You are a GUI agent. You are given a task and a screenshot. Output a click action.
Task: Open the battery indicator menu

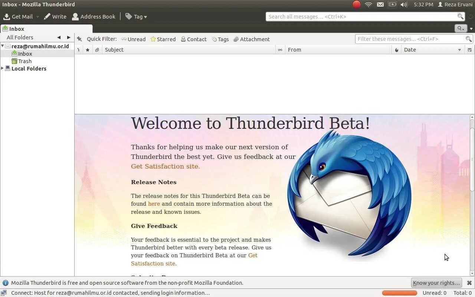coord(392,4)
